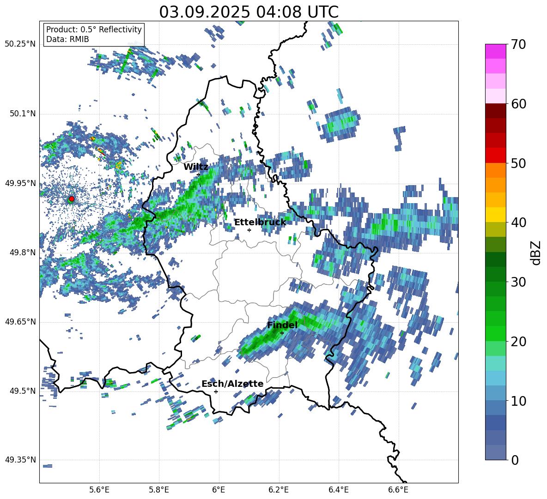Click the bright red colorbar segment just above 50

point(495,156)
